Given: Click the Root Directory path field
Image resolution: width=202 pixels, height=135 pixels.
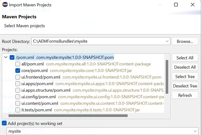Looking at the screenshot, I should pyautogui.click(x=101, y=41).
